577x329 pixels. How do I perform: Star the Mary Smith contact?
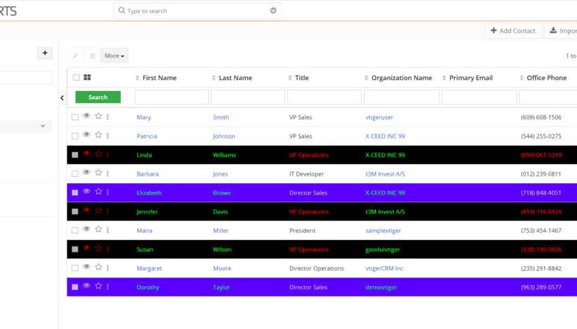98,116
